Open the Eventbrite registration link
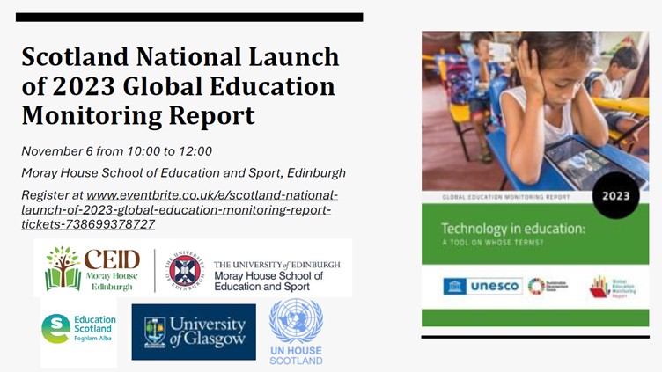Screen dimensions: 662x372 (180, 209)
